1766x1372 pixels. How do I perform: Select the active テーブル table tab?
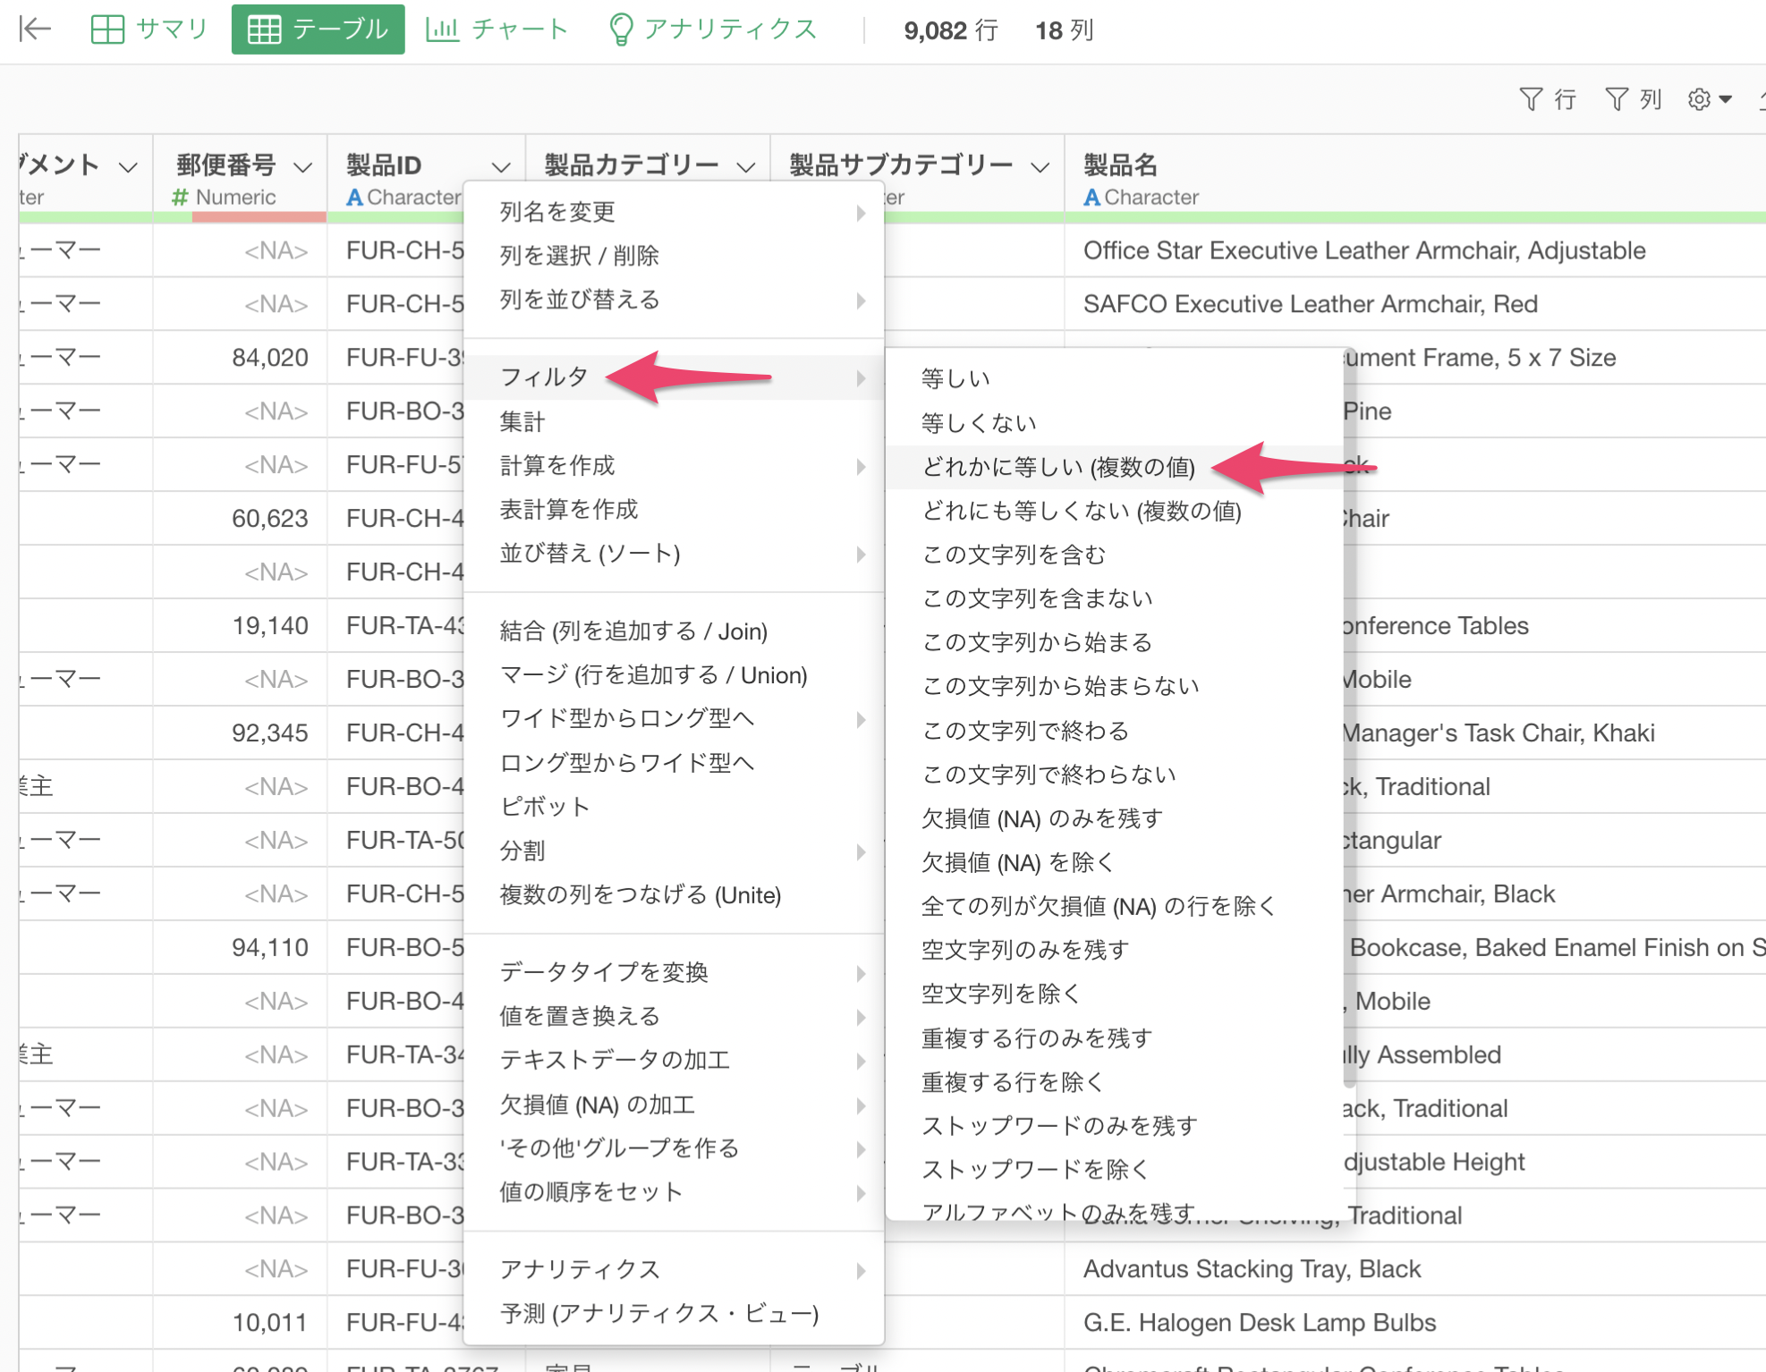pos(318,30)
